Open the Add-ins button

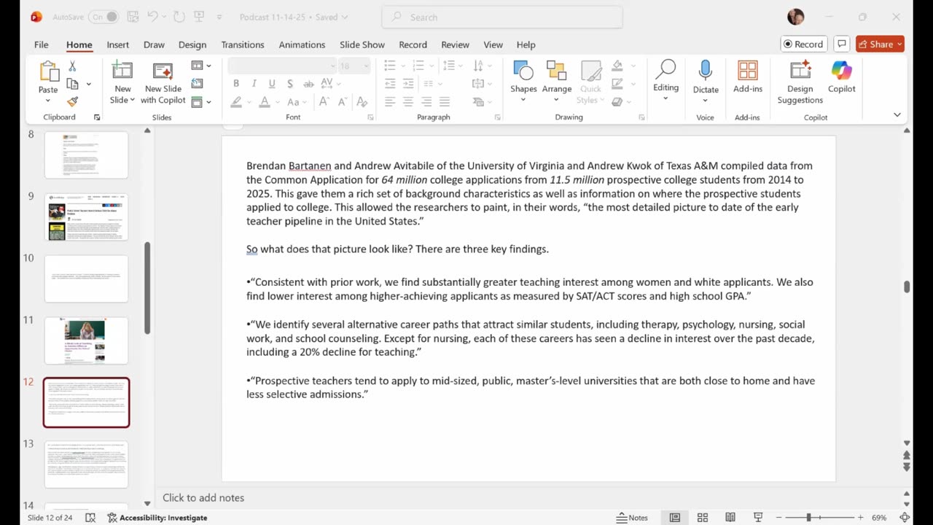(x=748, y=77)
